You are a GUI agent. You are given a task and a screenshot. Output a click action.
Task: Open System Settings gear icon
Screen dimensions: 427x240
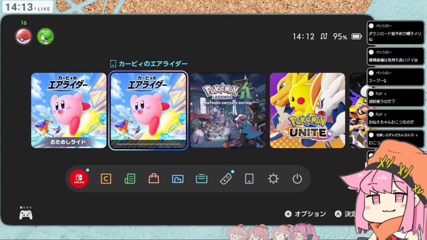point(273,179)
